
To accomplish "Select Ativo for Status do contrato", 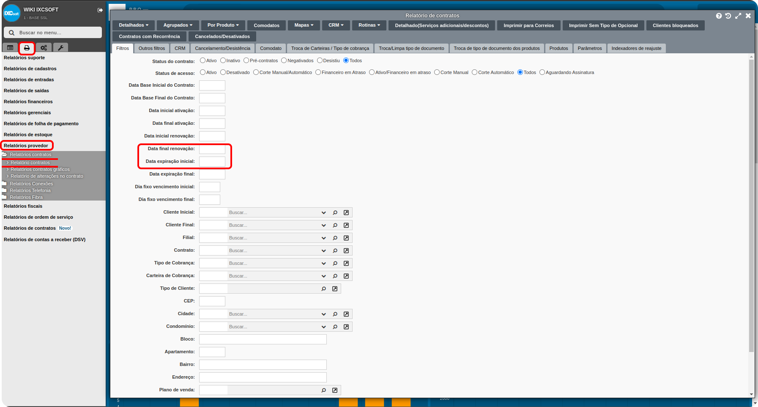I will click(202, 60).
